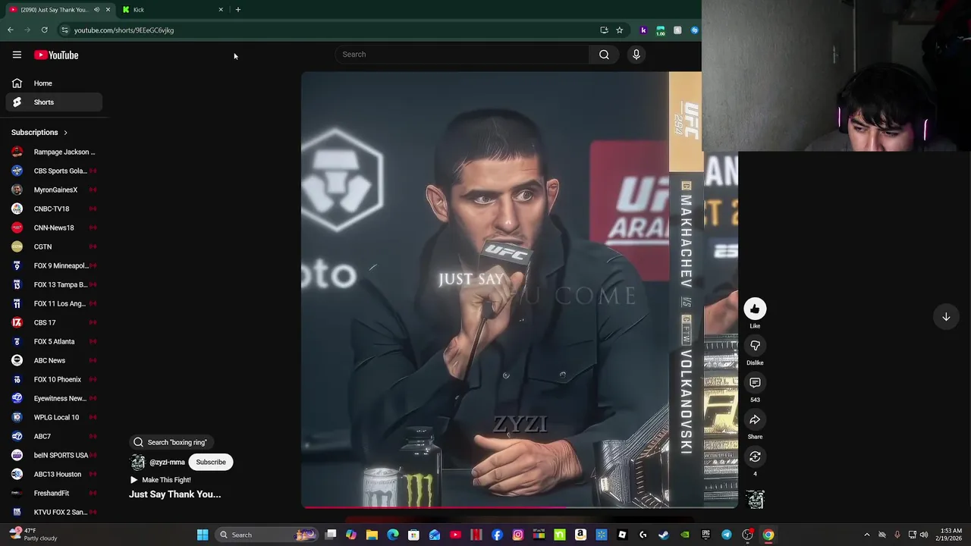Screen dimensions: 971x546
Task: Show hidden system tray icons
Action: pyautogui.click(x=867, y=535)
